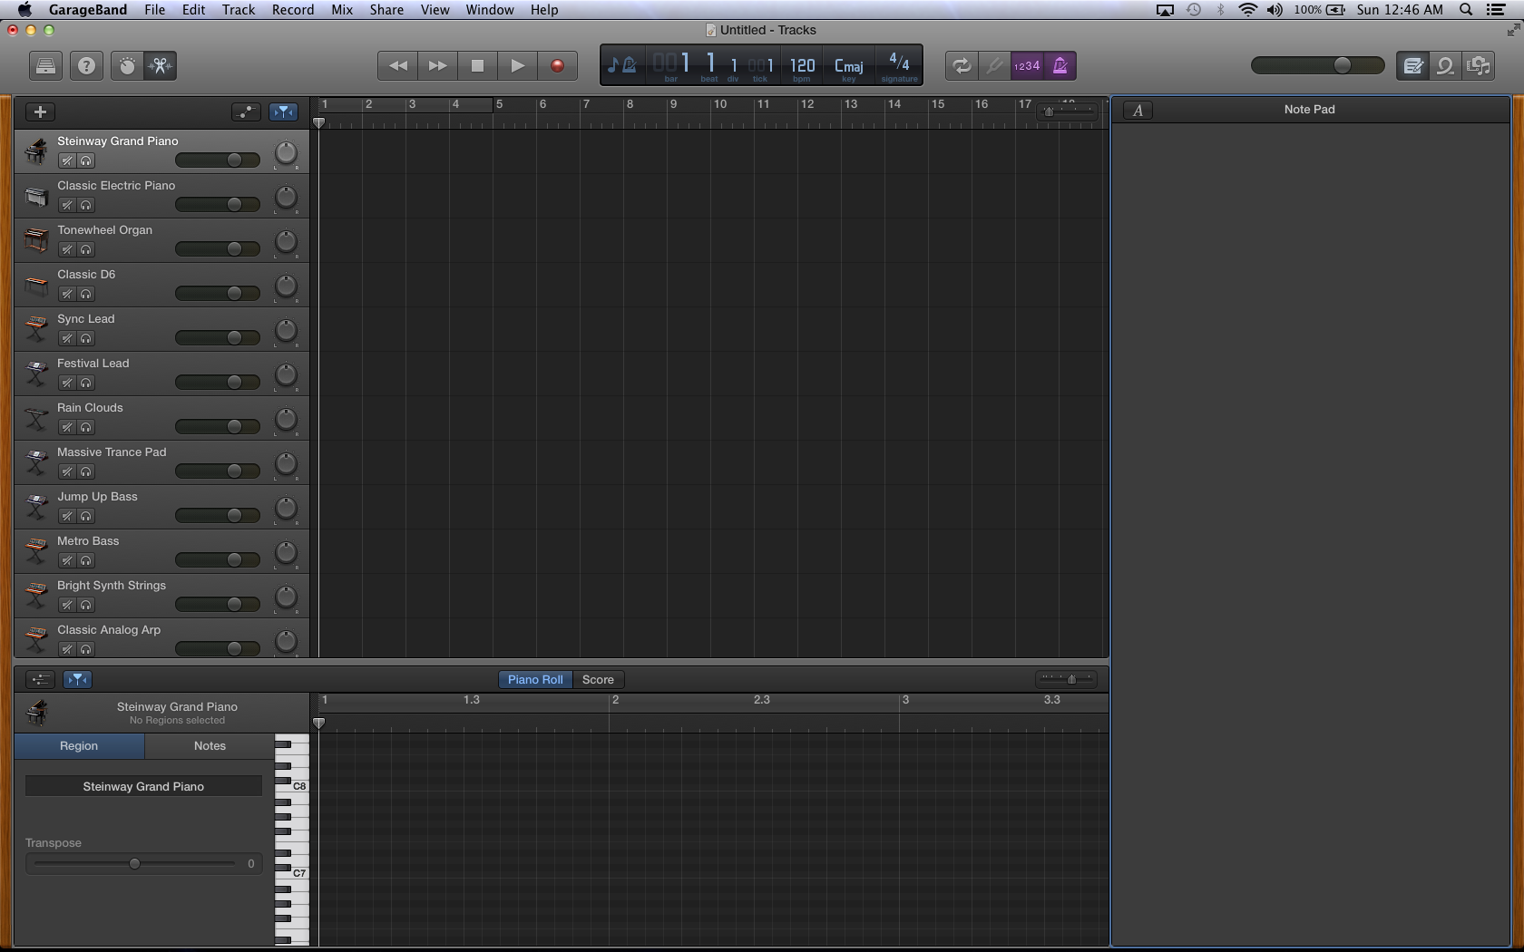Image resolution: width=1524 pixels, height=952 pixels.
Task: Click the Stop transport button
Action: [477, 65]
